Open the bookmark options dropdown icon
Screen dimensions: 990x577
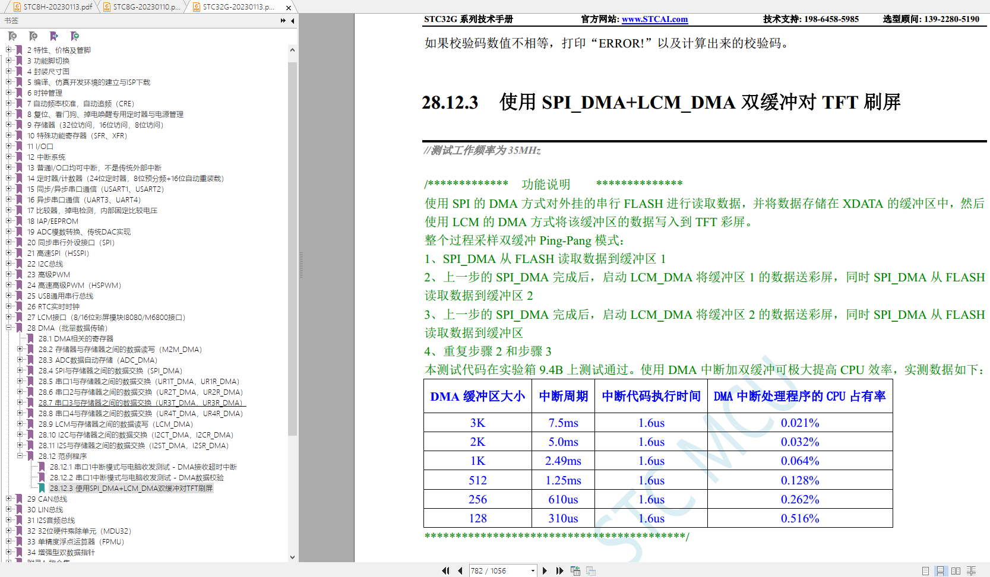pyautogui.click(x=75, y=36)
